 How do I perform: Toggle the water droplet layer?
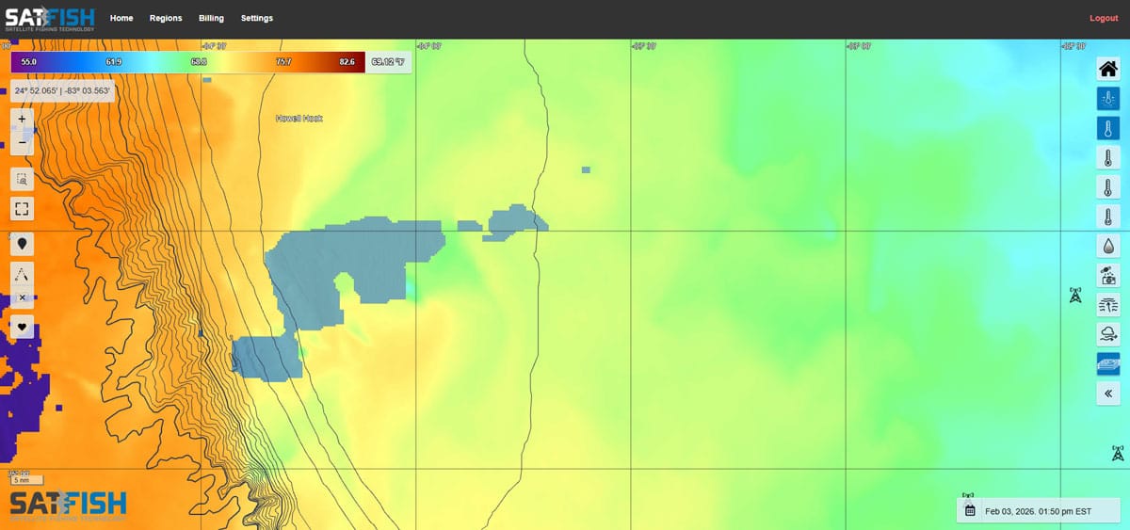(1108, 246)
